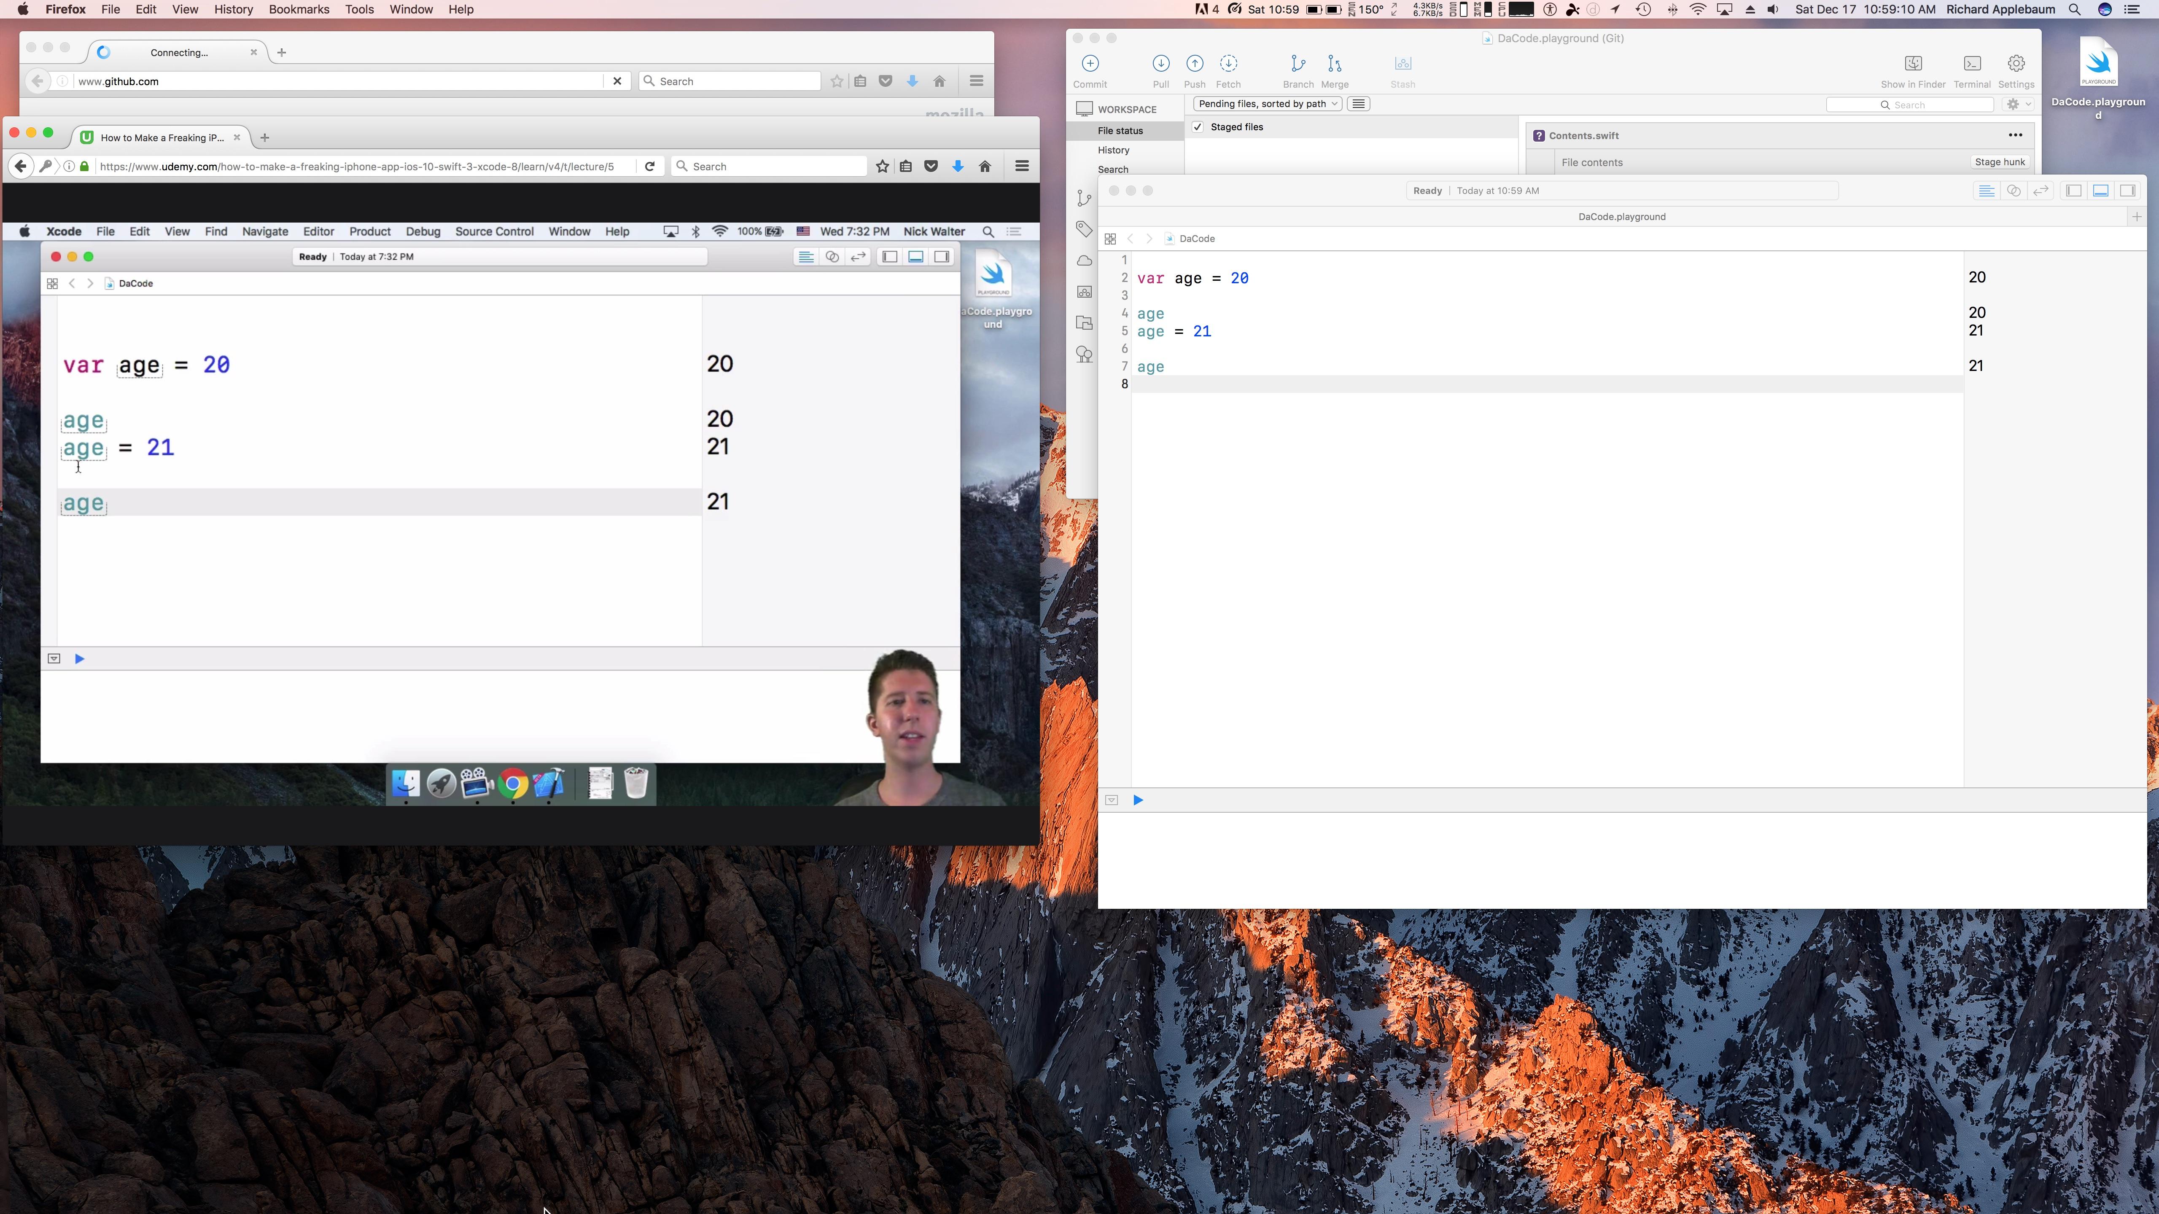This screenshot has height=1214, width=2159.
Task: Click the Fetch icon
Action: click(1228, 64)
